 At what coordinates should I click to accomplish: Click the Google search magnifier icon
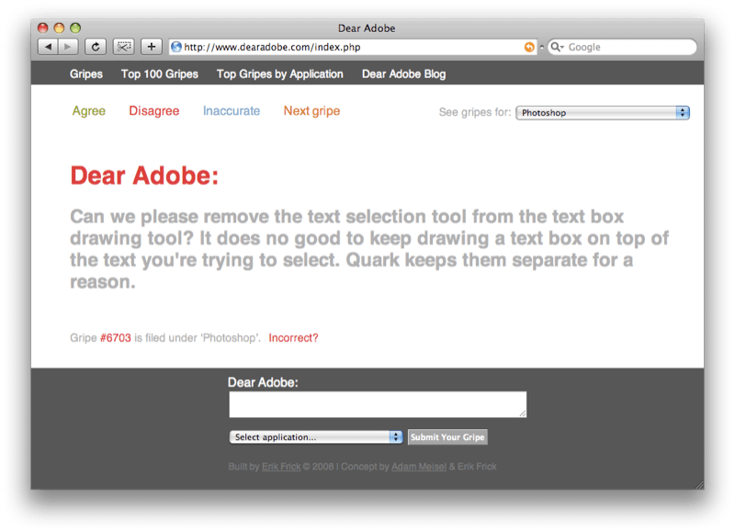click(556, 47)
